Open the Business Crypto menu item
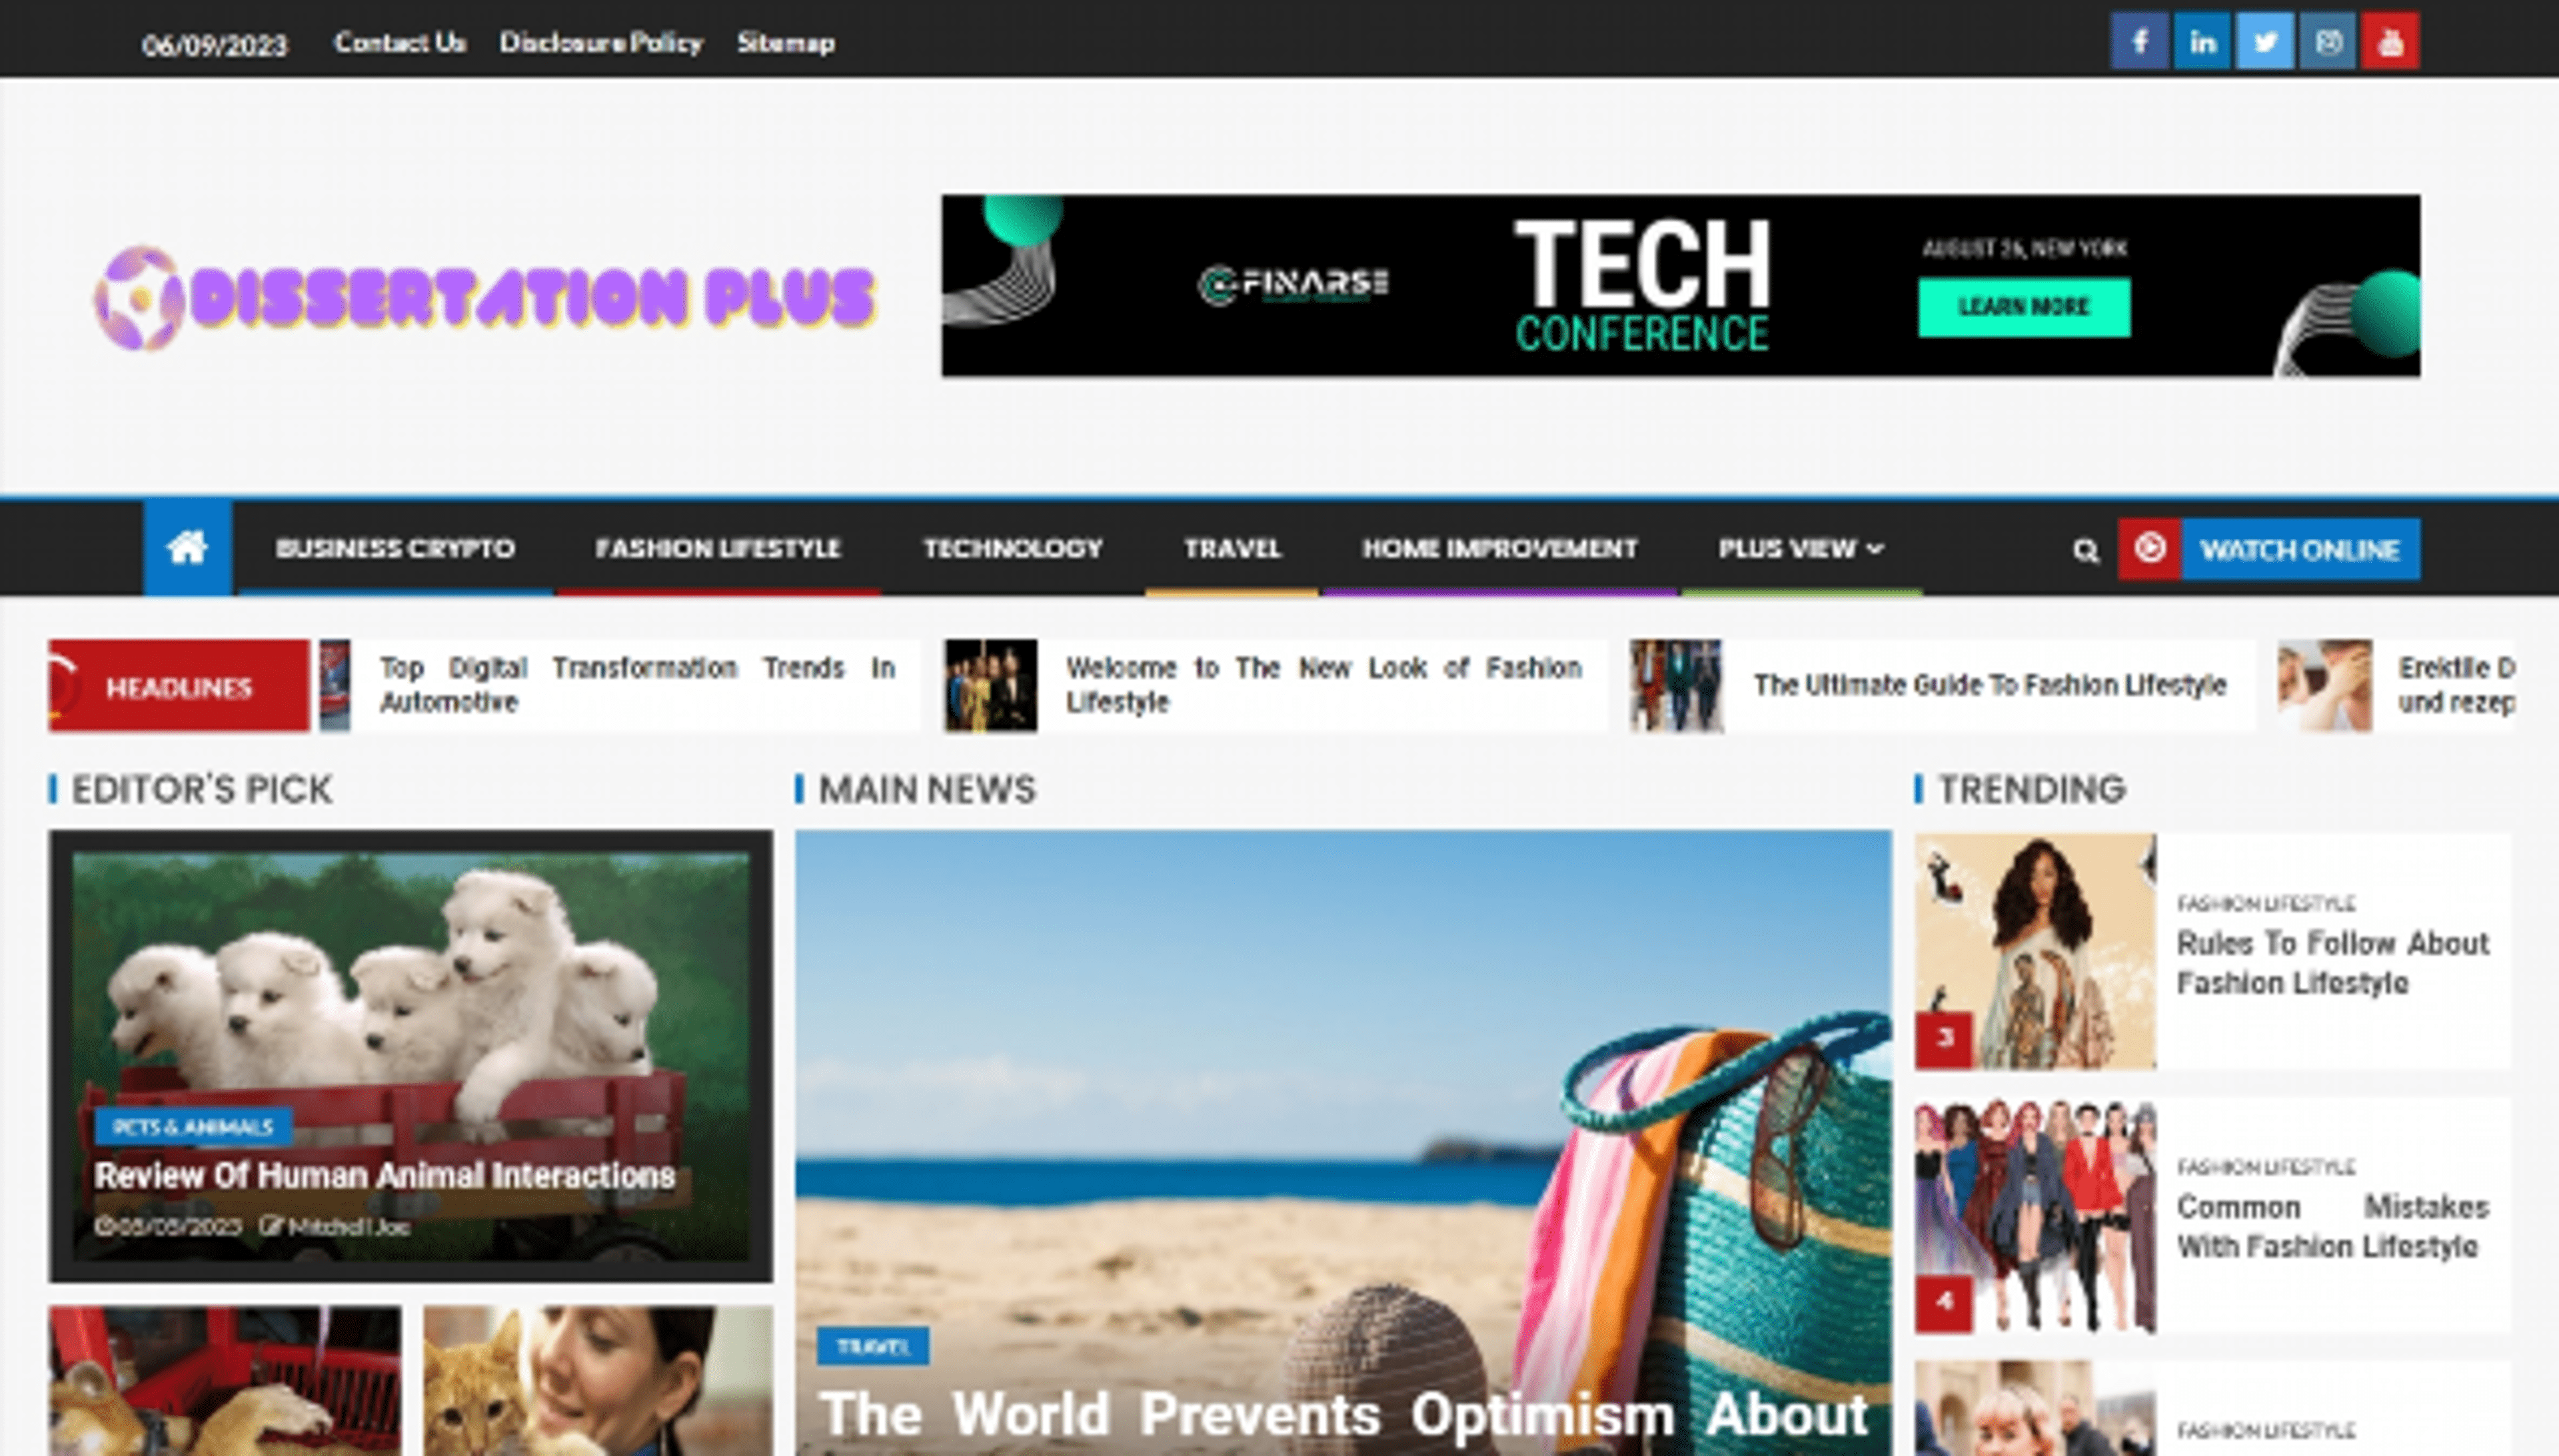The image size is (2559, 1456). pos(395,548)
